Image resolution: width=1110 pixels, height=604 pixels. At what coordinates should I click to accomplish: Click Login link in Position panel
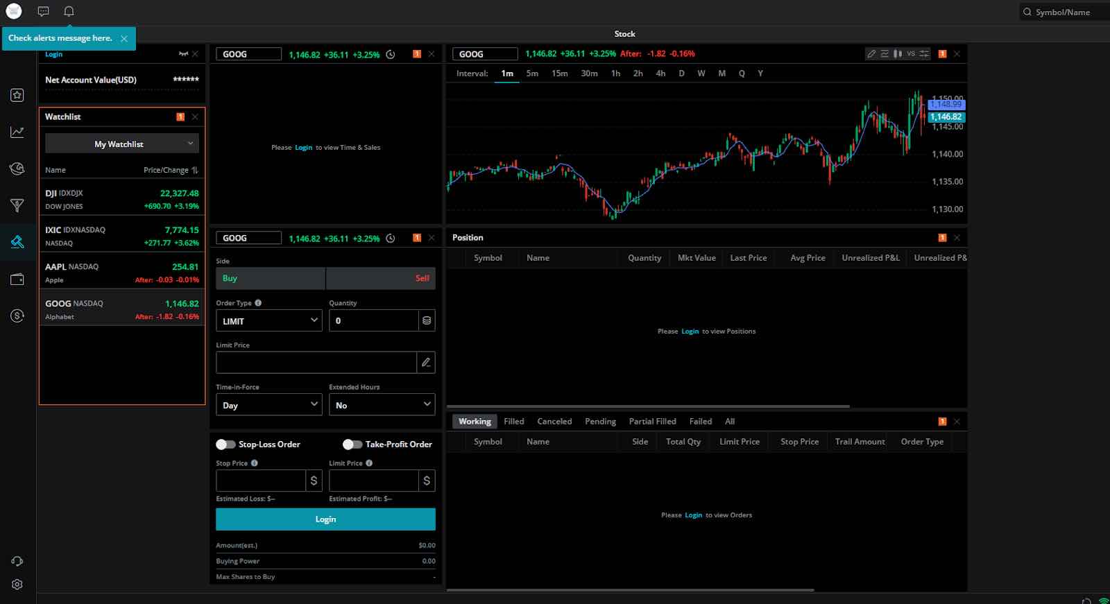pyautogui.click(x=690, y=331)
